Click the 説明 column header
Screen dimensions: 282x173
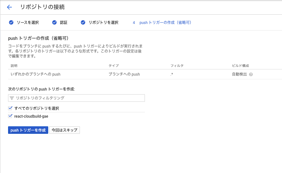14,66
